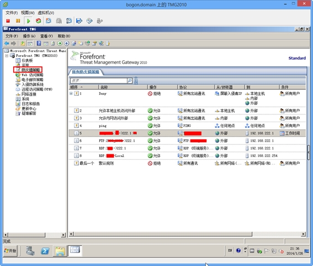Select the 所有防火墙策略 tab
Screen dimensions: 313x266
(x=86, y=72)
